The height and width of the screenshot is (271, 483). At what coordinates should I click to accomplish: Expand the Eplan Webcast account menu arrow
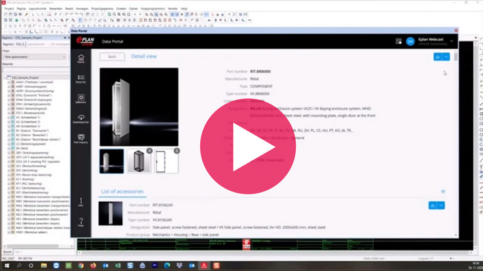[x=452, y=41]
